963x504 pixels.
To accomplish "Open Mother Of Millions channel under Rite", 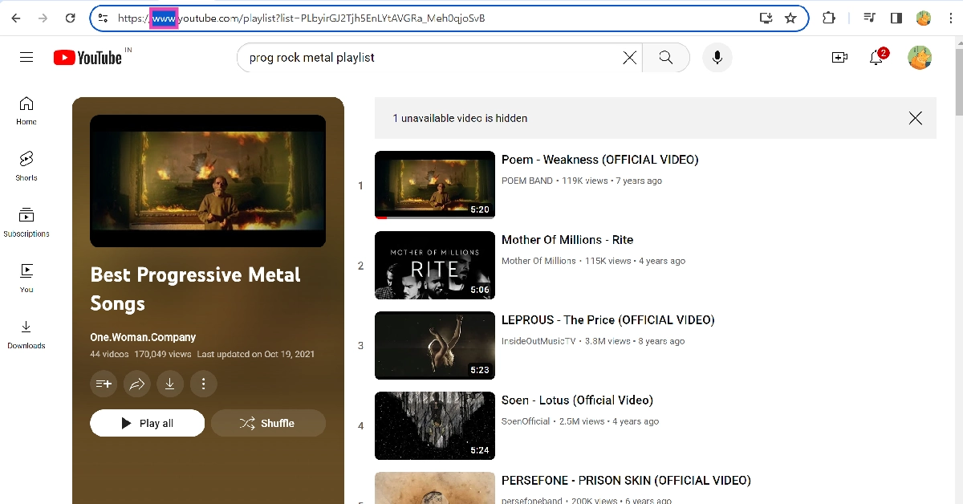I will tap(538, 261).
